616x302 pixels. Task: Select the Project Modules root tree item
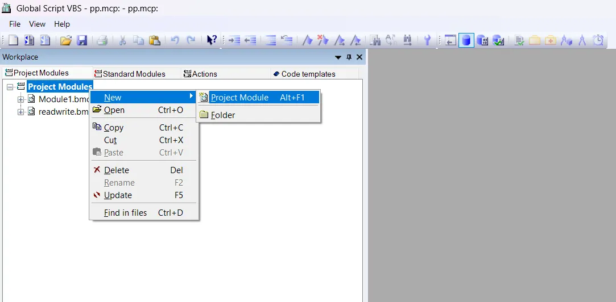60,87
